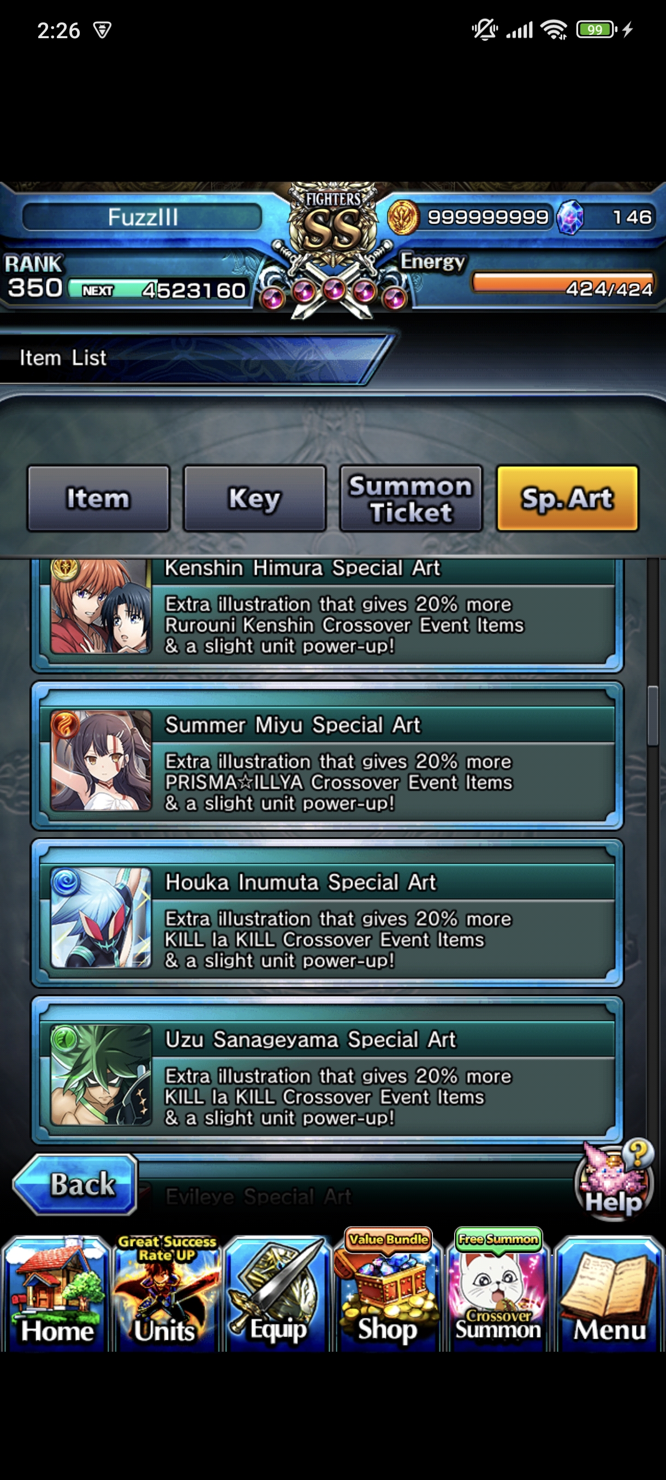Image resolution: width=666 pixels, height=1480 pixels.
Task: Select Summer Miyu Special Art entry
Action: (327, 756)
